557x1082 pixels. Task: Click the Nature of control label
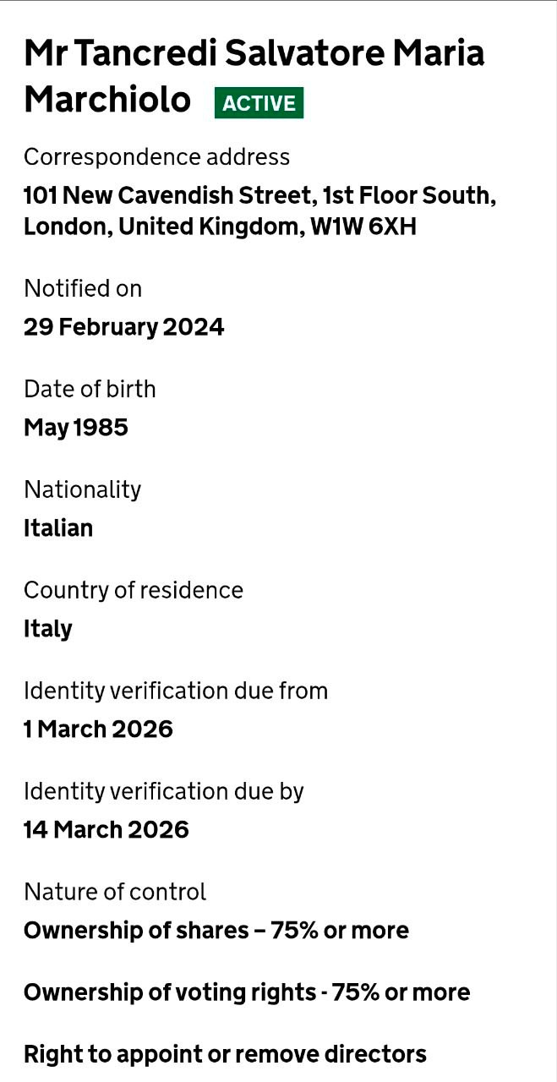pos(115,892)
